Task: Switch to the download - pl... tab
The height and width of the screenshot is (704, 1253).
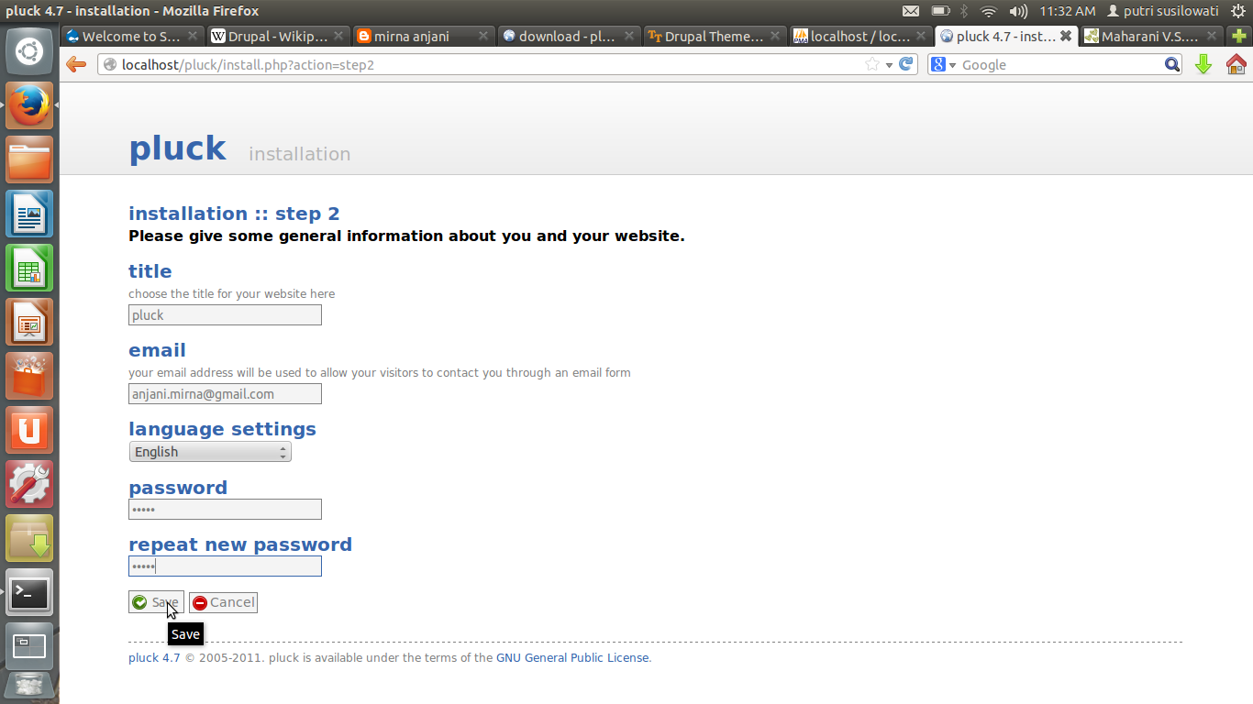Action: pyautogui.click(x=571, y=36)
